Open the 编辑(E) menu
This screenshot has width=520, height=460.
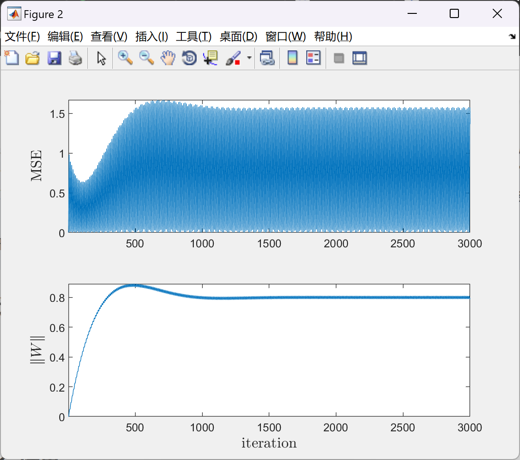(x=65, y=37)
